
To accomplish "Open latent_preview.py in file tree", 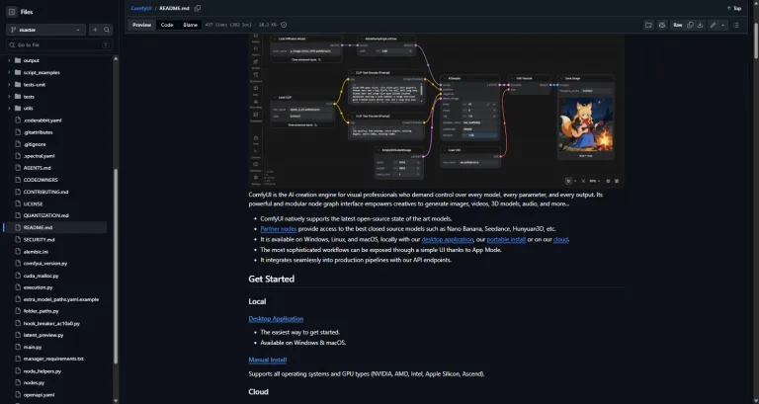I will pos(43,335).
